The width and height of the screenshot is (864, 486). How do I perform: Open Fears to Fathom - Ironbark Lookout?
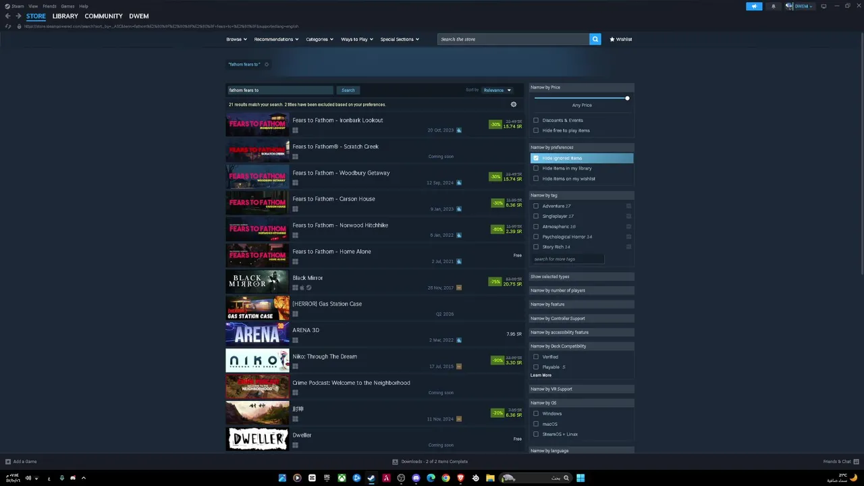375,125
